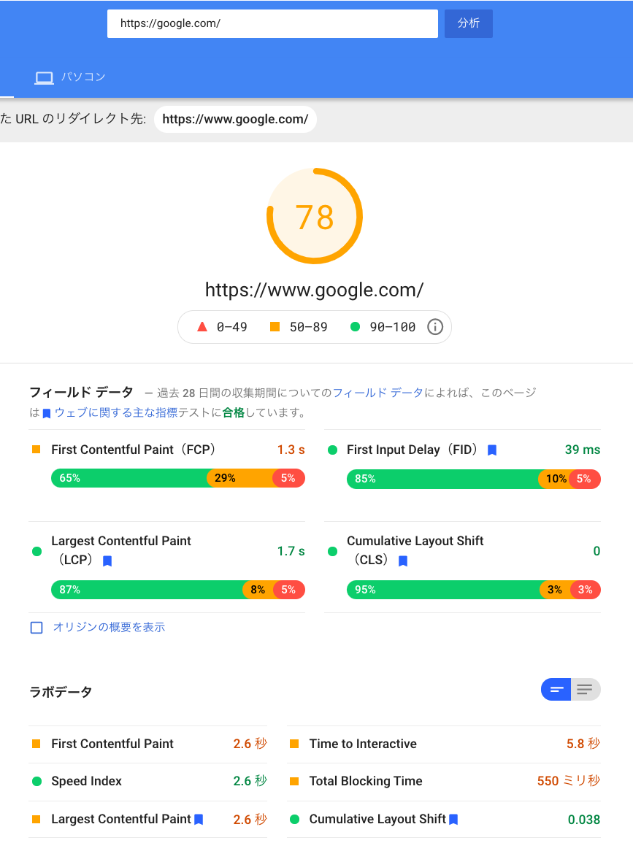Click the bookmark icon beside lab Cumulative Layout Shift
Image resolution: width=633 pixels, height=843 pixels.
(x=453, y=819)
